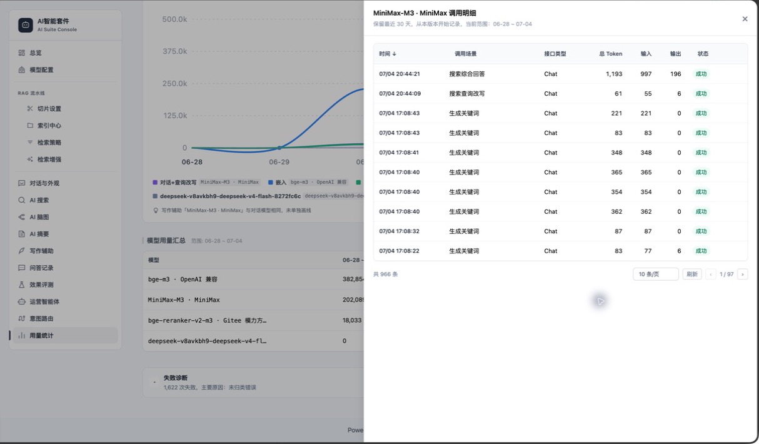
Task: Open 写作辅助 pen icon
Action: click(22, 251)
